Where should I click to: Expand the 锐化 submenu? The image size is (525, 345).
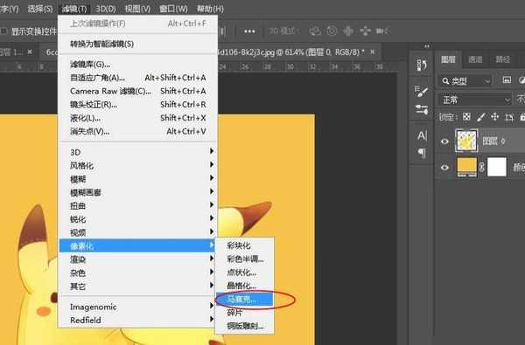coord(137,219)
